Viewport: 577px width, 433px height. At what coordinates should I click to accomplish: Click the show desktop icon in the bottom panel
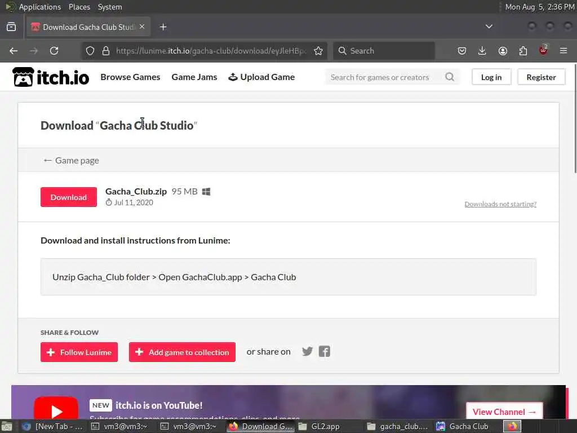[6, 426]
